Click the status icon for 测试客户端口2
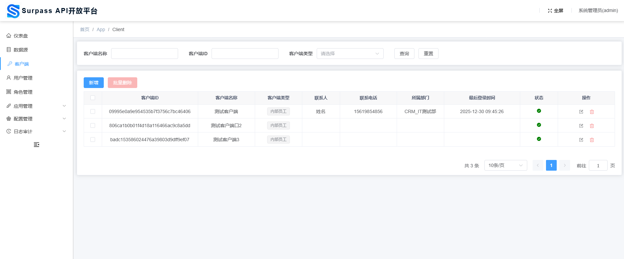This screenshot has height=259, width=624. click(539, 125)
